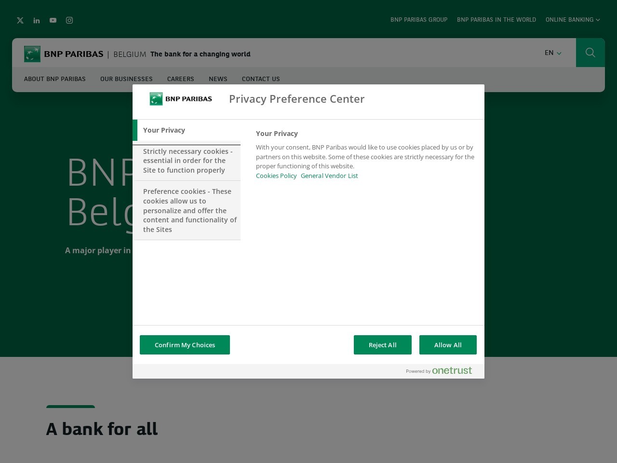Open BNP Paribas Group link
617x463 pixels.
[419, 20]
